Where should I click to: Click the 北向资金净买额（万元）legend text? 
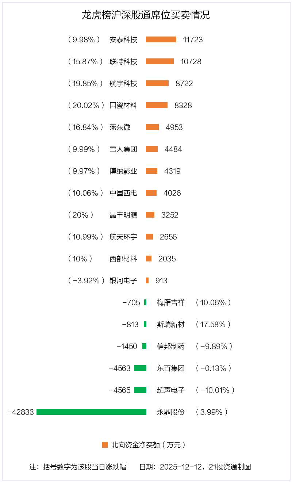click(149, 445)
